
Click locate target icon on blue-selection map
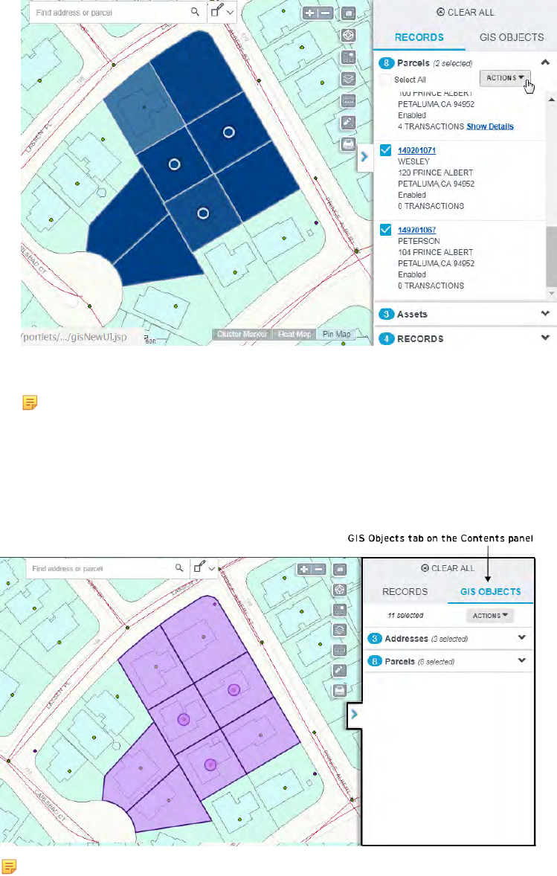pos(349,35)
